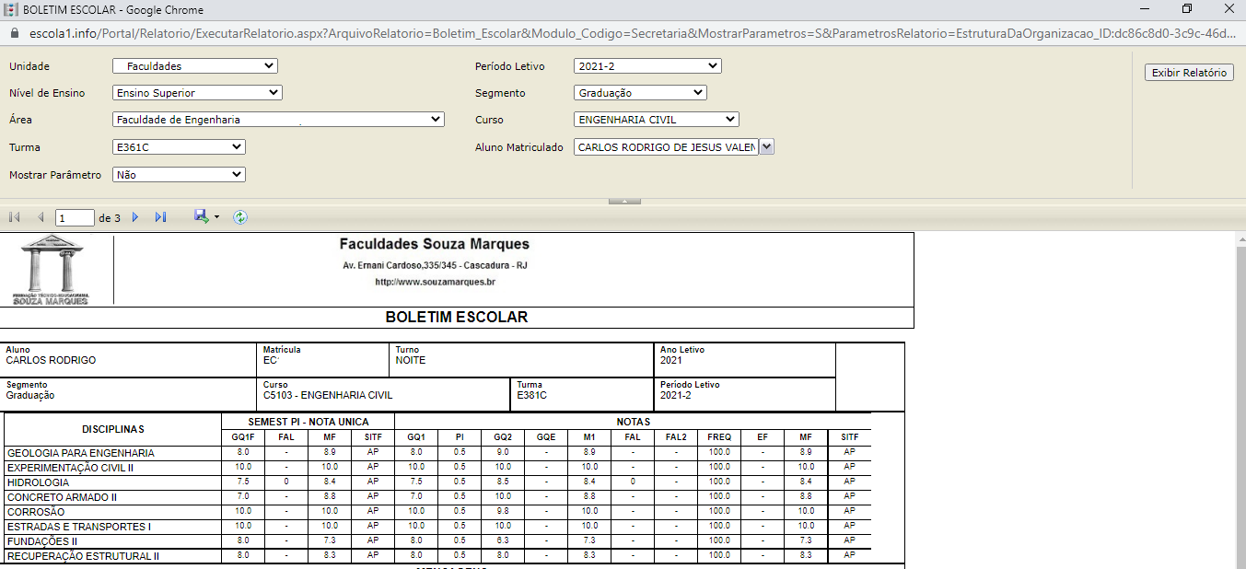Viewport: 1246px width, 569px height.
Task: Click the http://www.souzamarques.br link text
Action: (x=435, y=282)
